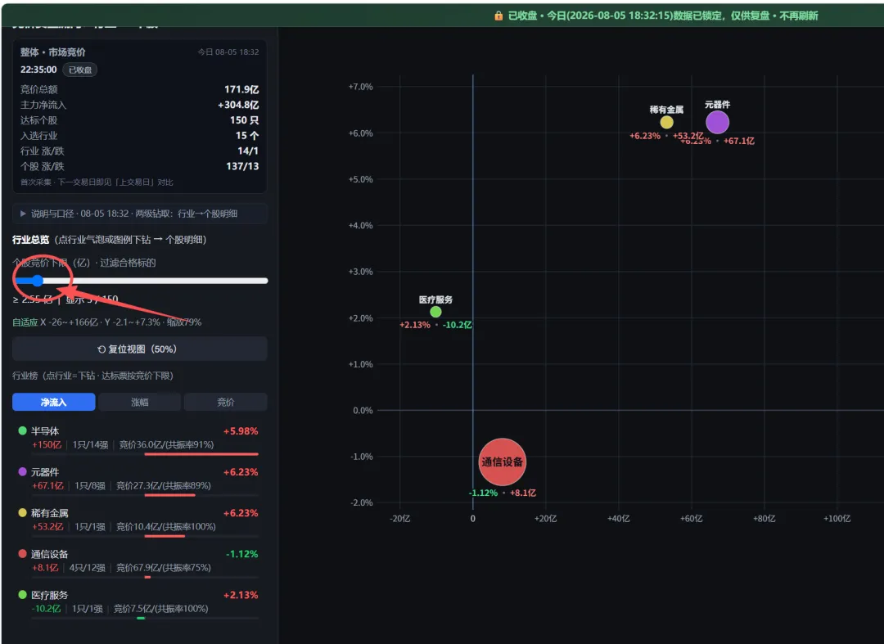The width and height of the screenshot is (884, 644).
Task: Click the 自适应 link
Action: tap(25, 322)
